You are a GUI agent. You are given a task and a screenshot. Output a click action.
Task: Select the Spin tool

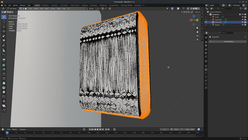click(x=4, y=87)
